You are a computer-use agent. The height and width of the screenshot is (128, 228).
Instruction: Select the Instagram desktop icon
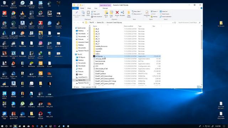click(40, 44)
